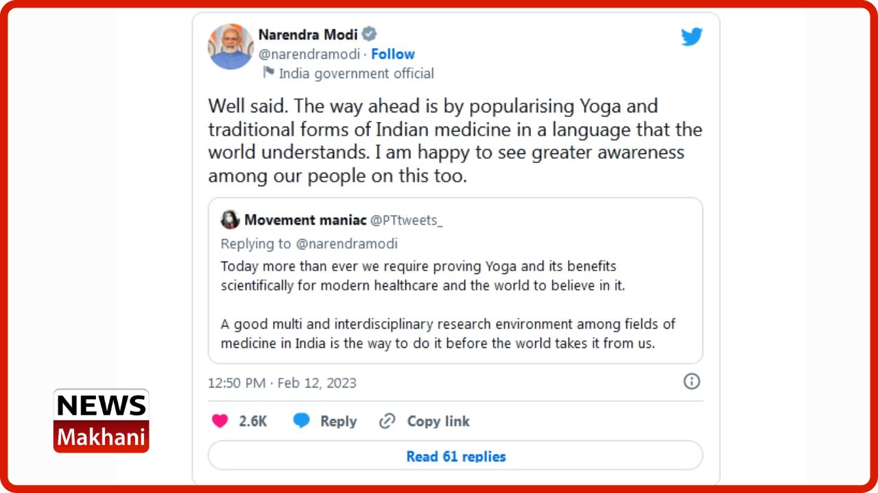This screenshot has width=878, height=493.
Task: Click the Narendra Modi display name
Action: (308, 34)
